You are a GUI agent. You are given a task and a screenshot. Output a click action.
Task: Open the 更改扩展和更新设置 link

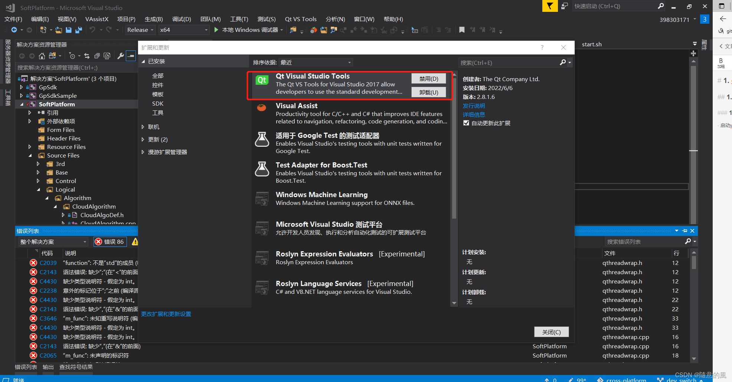click(166, 314)
